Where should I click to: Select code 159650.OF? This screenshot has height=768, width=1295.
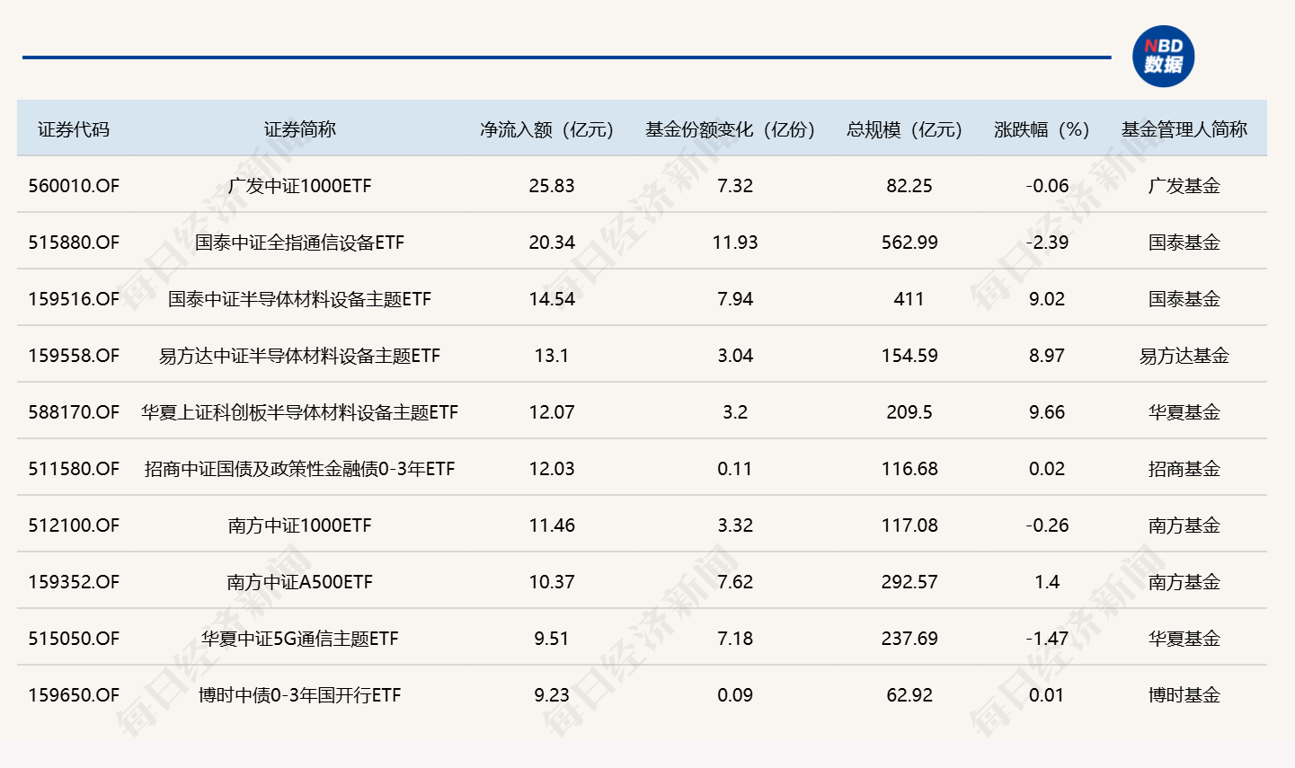74,695
